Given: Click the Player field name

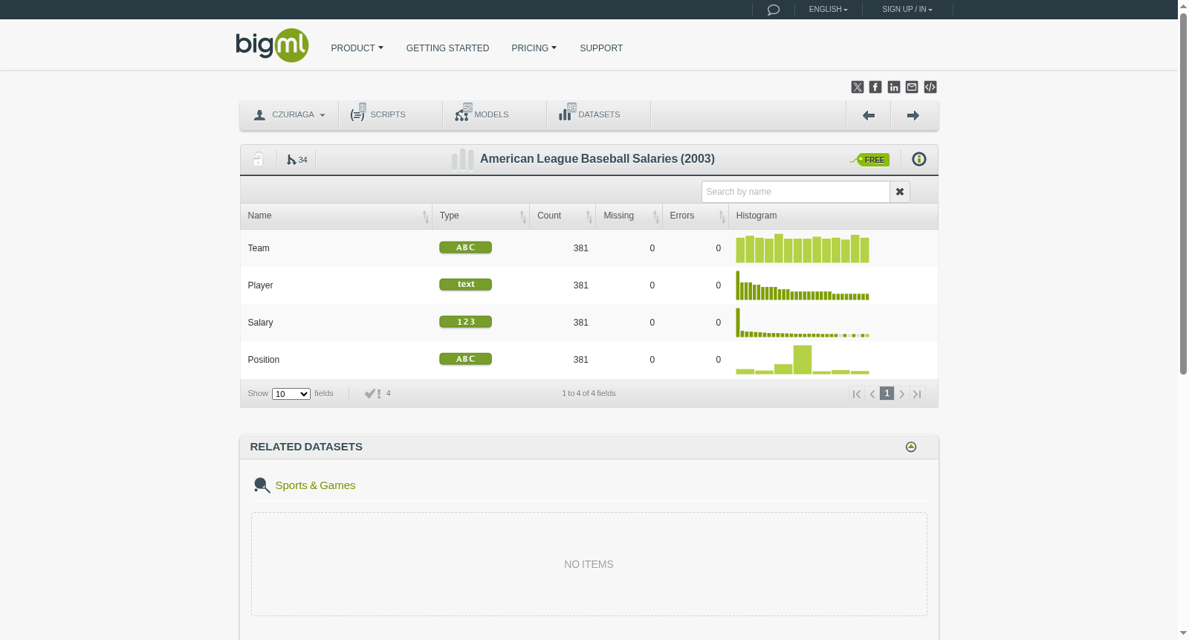Looking at the screenshot, I should coord(260,285).
